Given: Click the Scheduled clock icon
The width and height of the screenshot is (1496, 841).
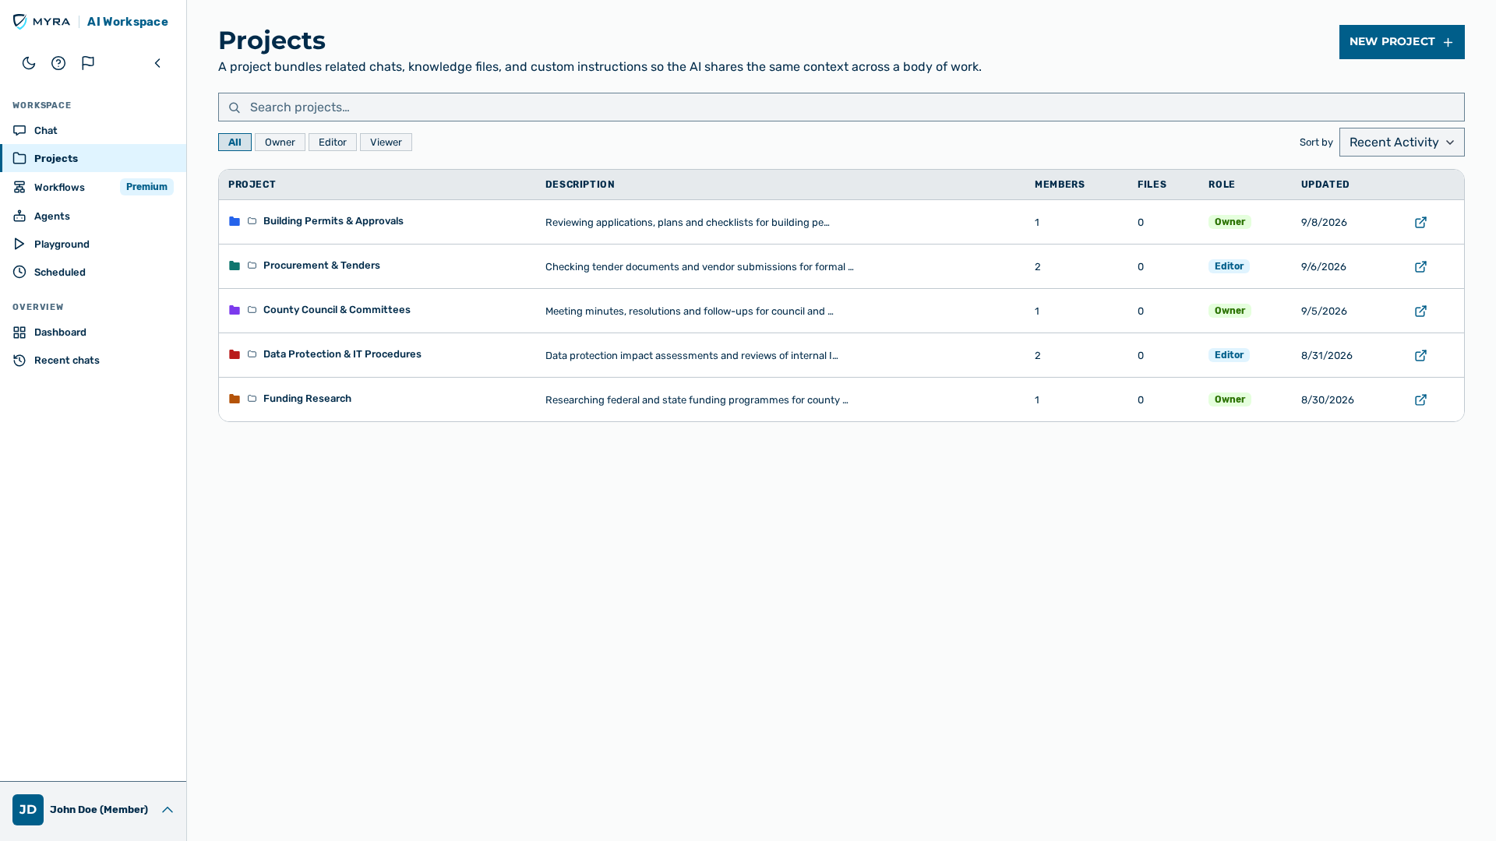Looking at the screenshot, I should (19, 272).
